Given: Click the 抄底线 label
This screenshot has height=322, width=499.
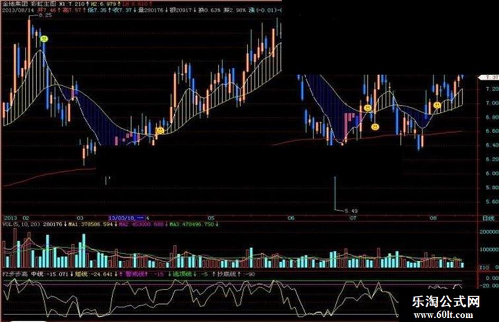Looking at the screenshot, I should 227,274.
